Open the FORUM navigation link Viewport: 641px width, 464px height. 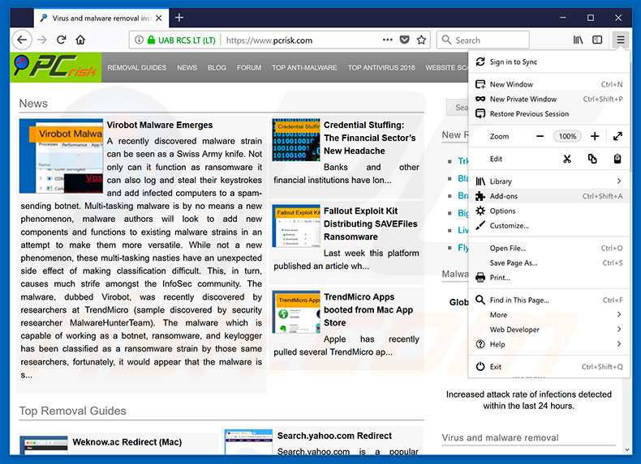pyautogui.click(x=249, y=68)
